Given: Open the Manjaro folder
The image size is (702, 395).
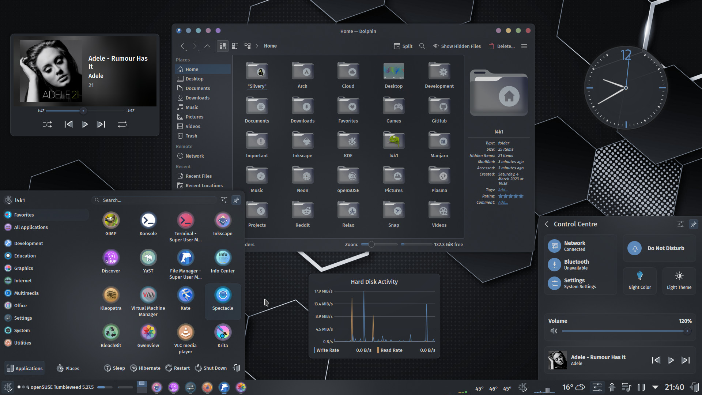Looking at the screenshot, I should click(x=439, y=145).
